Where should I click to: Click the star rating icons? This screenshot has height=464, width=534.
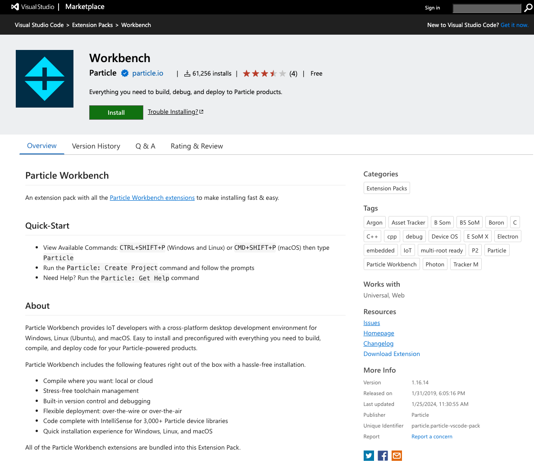coord(264,73)
